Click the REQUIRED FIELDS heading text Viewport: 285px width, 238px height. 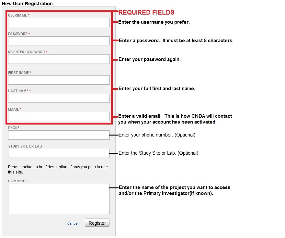(146, 12)
